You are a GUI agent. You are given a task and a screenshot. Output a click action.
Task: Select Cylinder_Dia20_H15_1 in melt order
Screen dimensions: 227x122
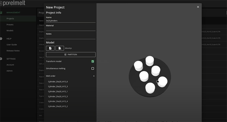click(58, 92)
